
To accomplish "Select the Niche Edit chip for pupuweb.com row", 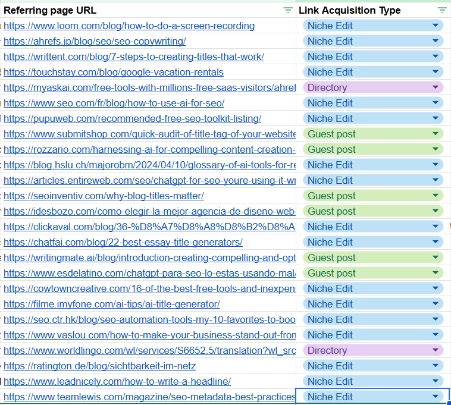I will (x=330, y=118).
